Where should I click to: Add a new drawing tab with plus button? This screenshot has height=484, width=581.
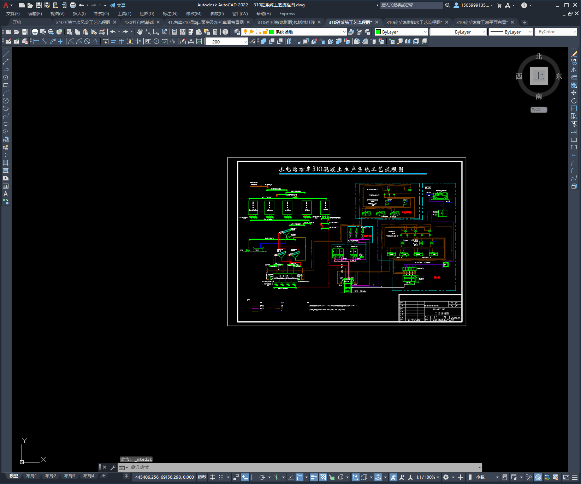coord(525,22)
